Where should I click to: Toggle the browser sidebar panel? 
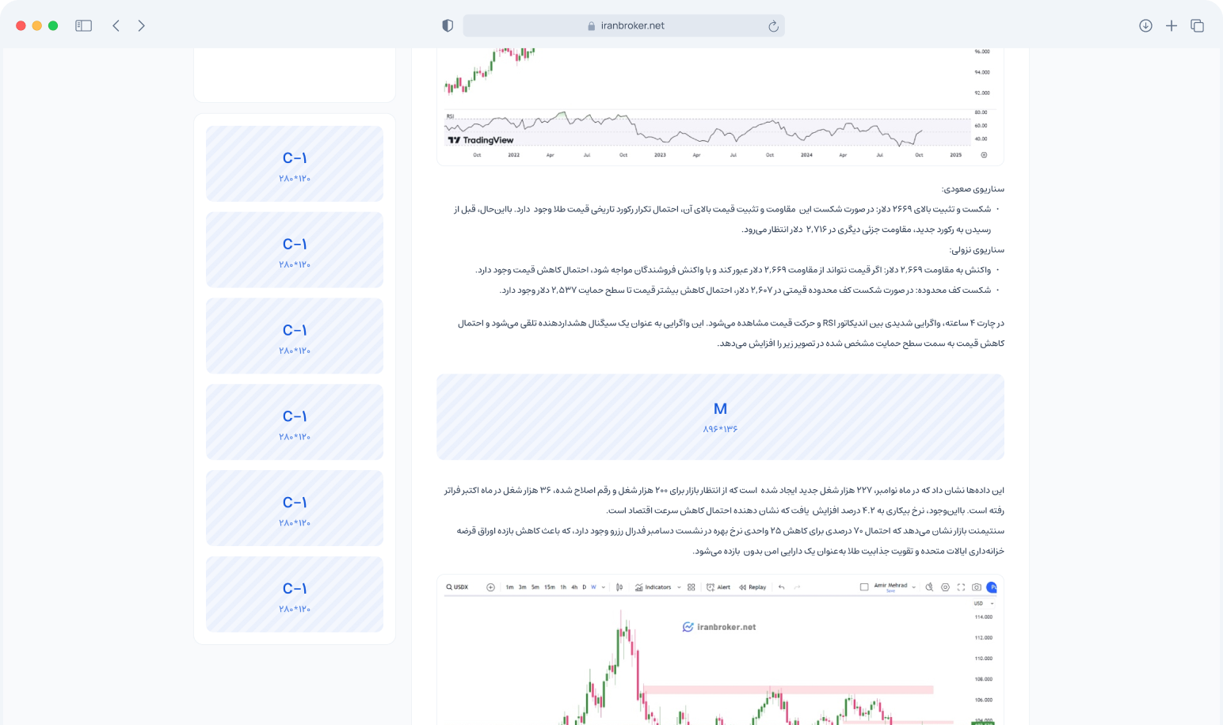tap(83, 26)
